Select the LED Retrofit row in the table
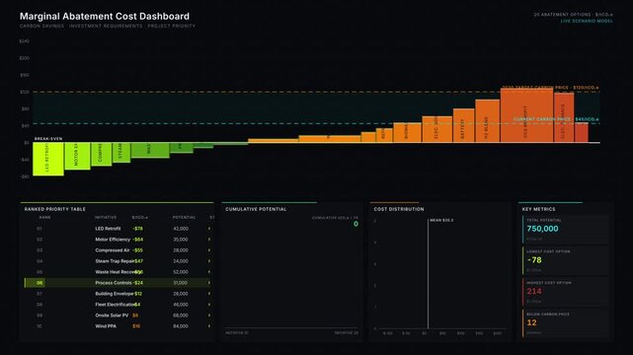This screenshot has height=355, width=633. pos(119,229)
